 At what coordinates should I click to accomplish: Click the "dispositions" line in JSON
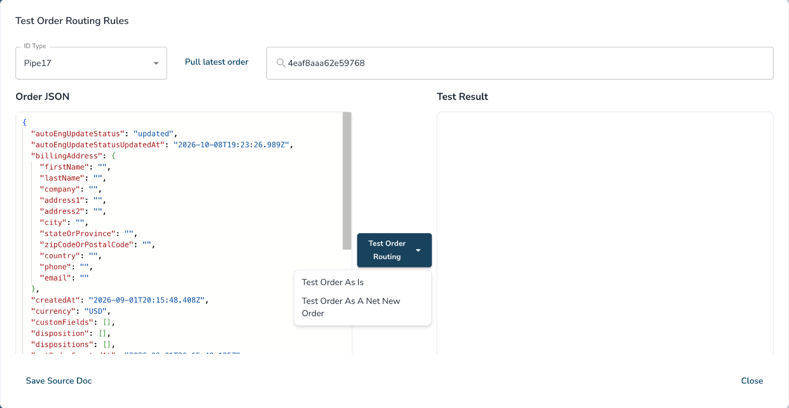73,345
